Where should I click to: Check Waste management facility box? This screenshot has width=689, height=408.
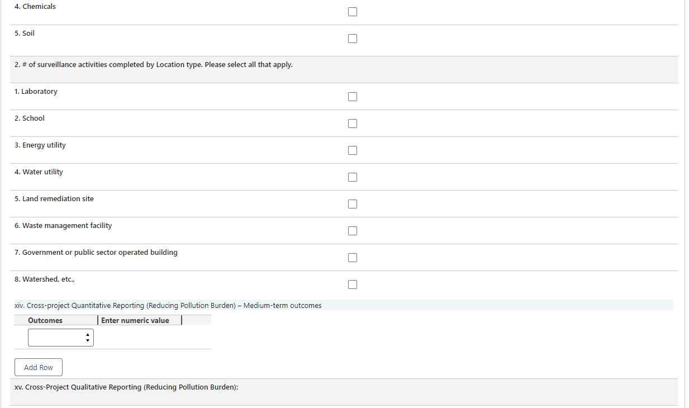(352, 231)
